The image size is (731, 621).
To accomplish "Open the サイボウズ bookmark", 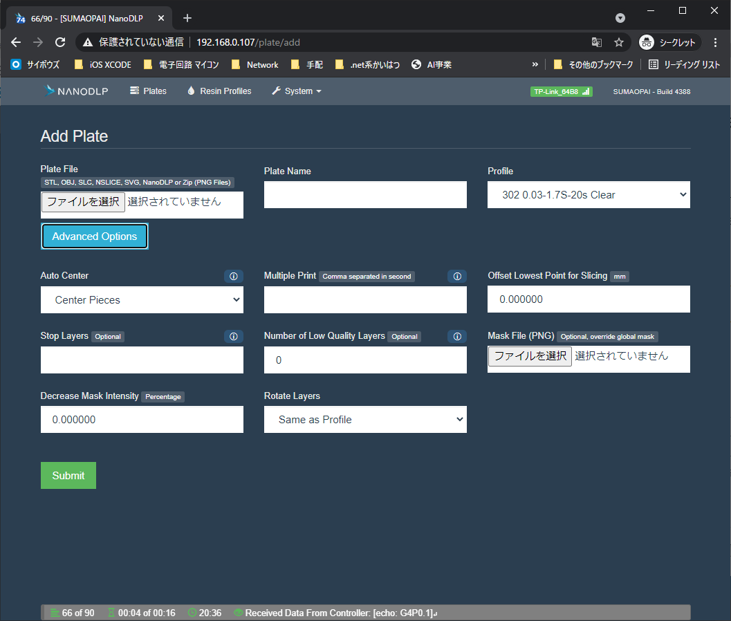I will tap(35, 65).
